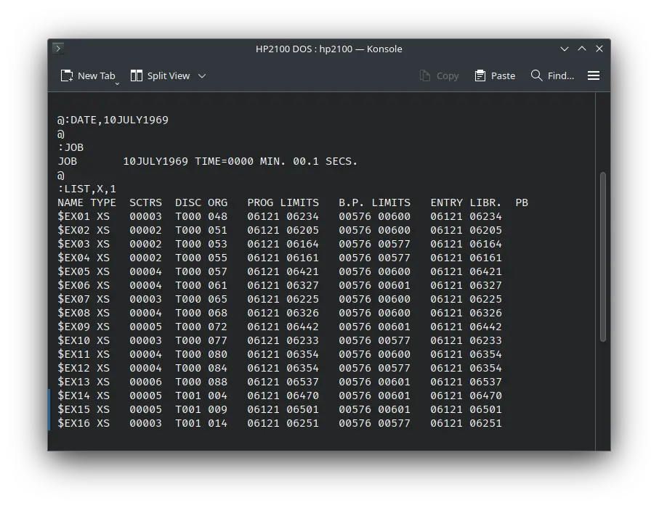Click the Konsole icon in the title bar
Image resolution: width=659 pixels, height=508 pixels.
[57, 49]
